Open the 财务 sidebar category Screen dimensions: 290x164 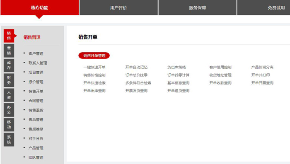(9, 80)
